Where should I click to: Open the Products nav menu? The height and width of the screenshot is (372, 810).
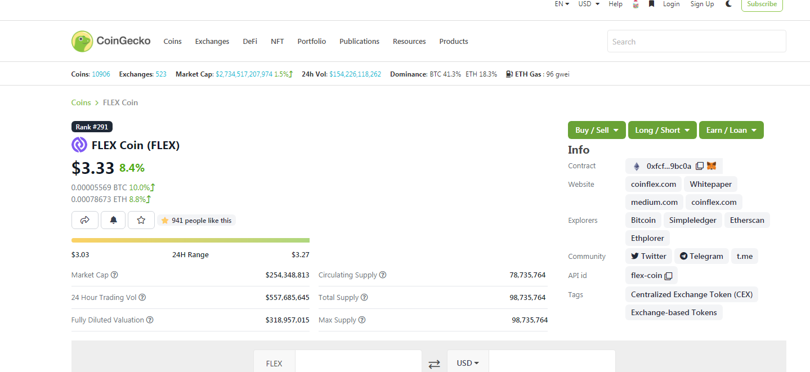454,41
